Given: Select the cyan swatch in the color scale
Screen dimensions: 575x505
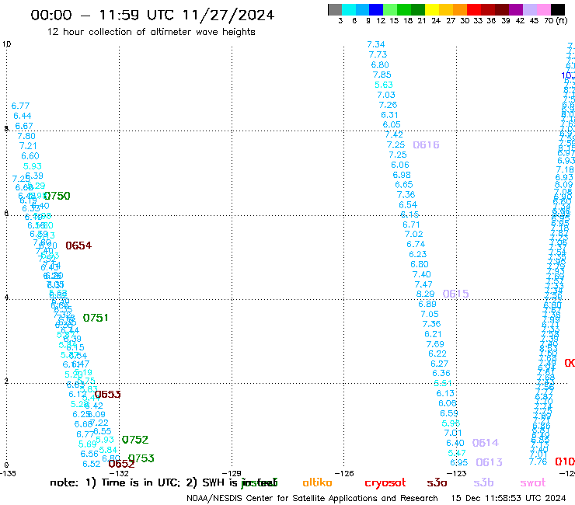Looking at the screenshot, I should point(349,9).
